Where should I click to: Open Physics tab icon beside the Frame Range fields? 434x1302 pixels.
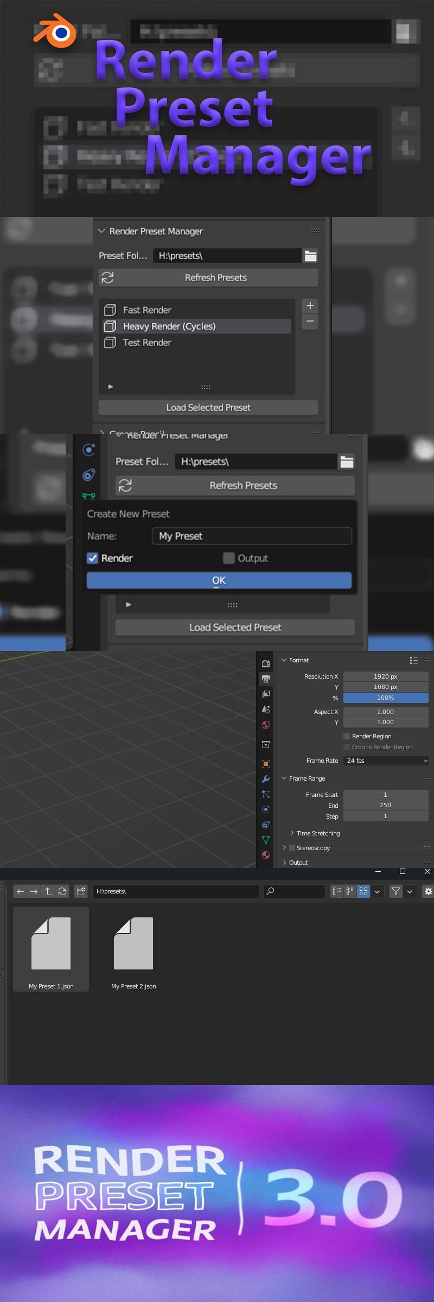pyautogui.click(x=266, y=809)
